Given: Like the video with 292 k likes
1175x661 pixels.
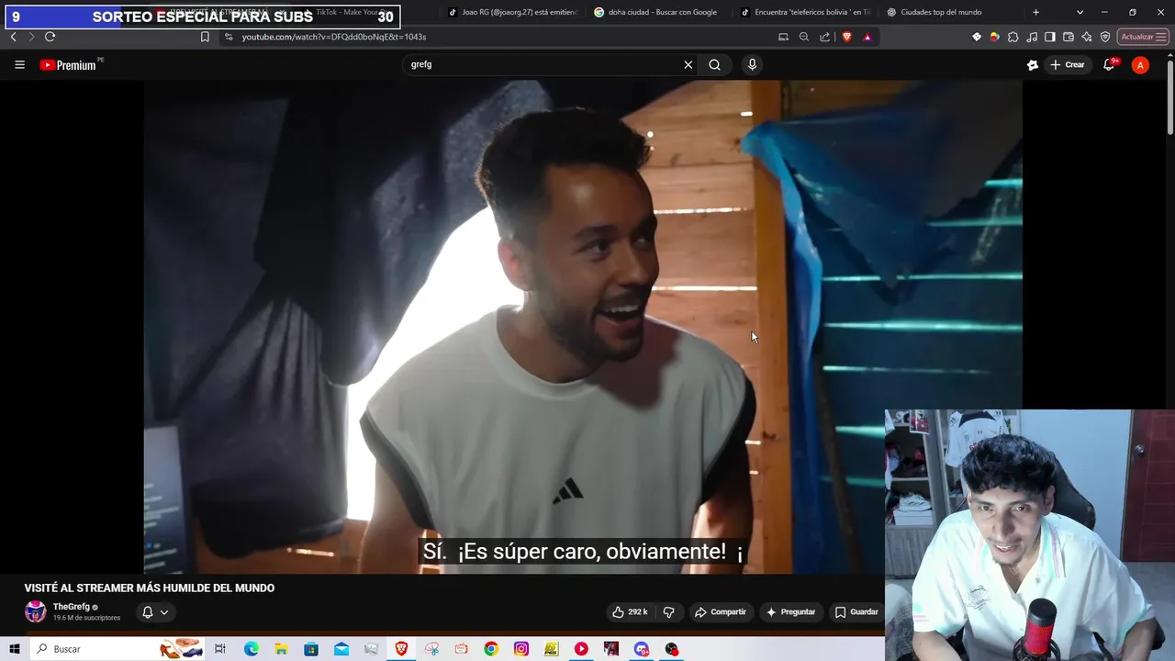Looking at the screenshot, I should (630, 612).
